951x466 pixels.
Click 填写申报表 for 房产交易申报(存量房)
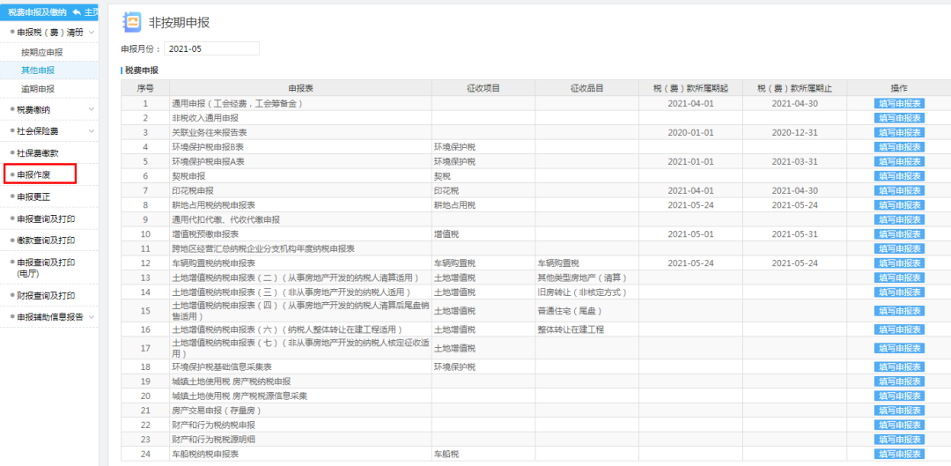click(899, 411)
